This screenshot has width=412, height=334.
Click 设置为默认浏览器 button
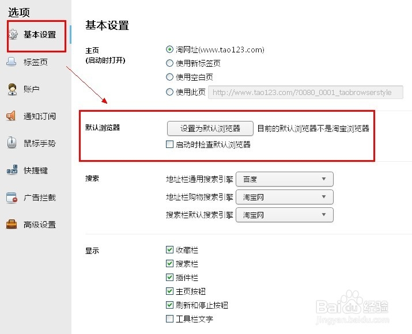tap(210, 128)
